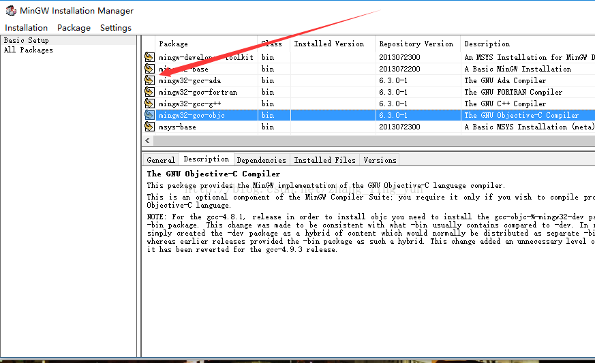Mark the mingw-developer-toolkit package checkbox icon
The image size is (595, 363).
(149, 57)
